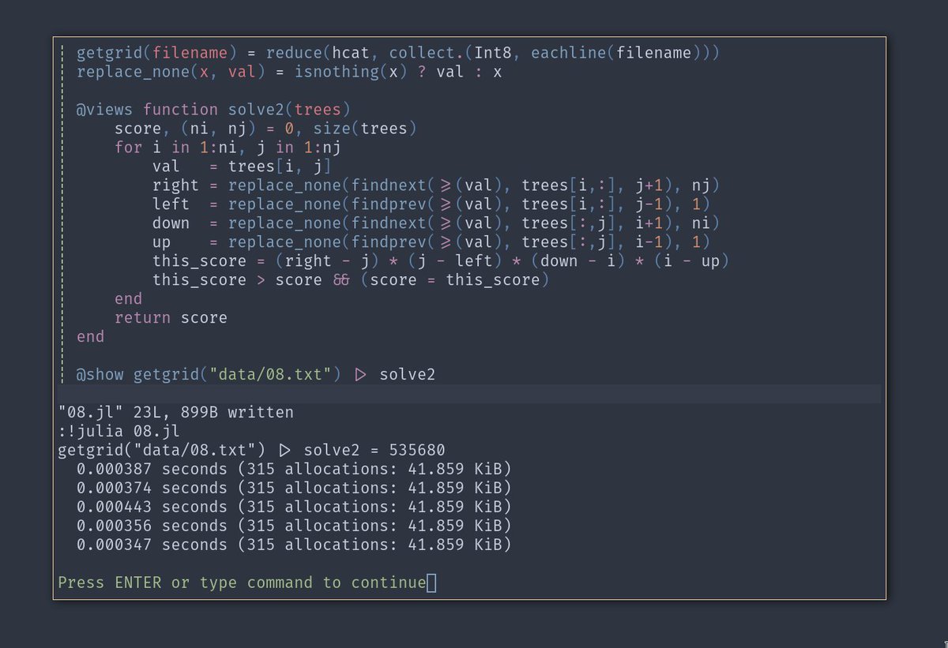948x648 pixels.
Task: Click the 'for i in 1:ni, j in 1:nj' line
Action: [x=228, y=148]
